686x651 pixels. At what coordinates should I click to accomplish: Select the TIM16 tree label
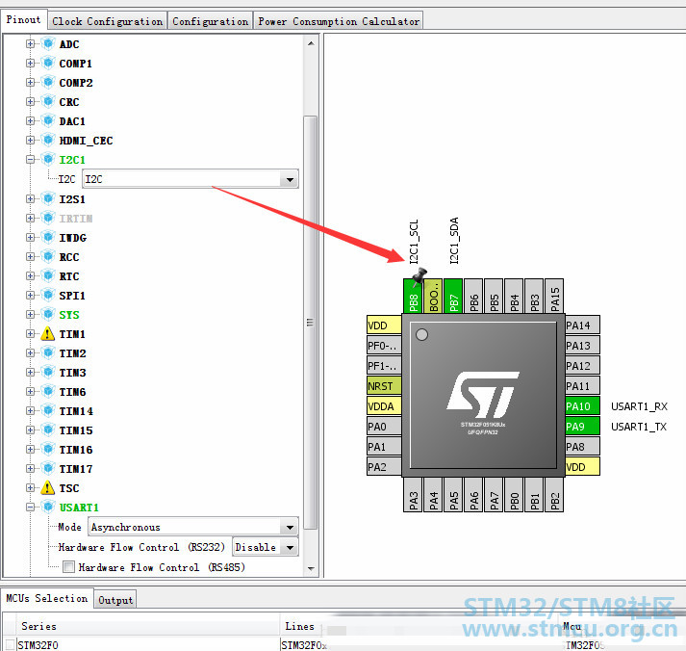tap(76, 450)
